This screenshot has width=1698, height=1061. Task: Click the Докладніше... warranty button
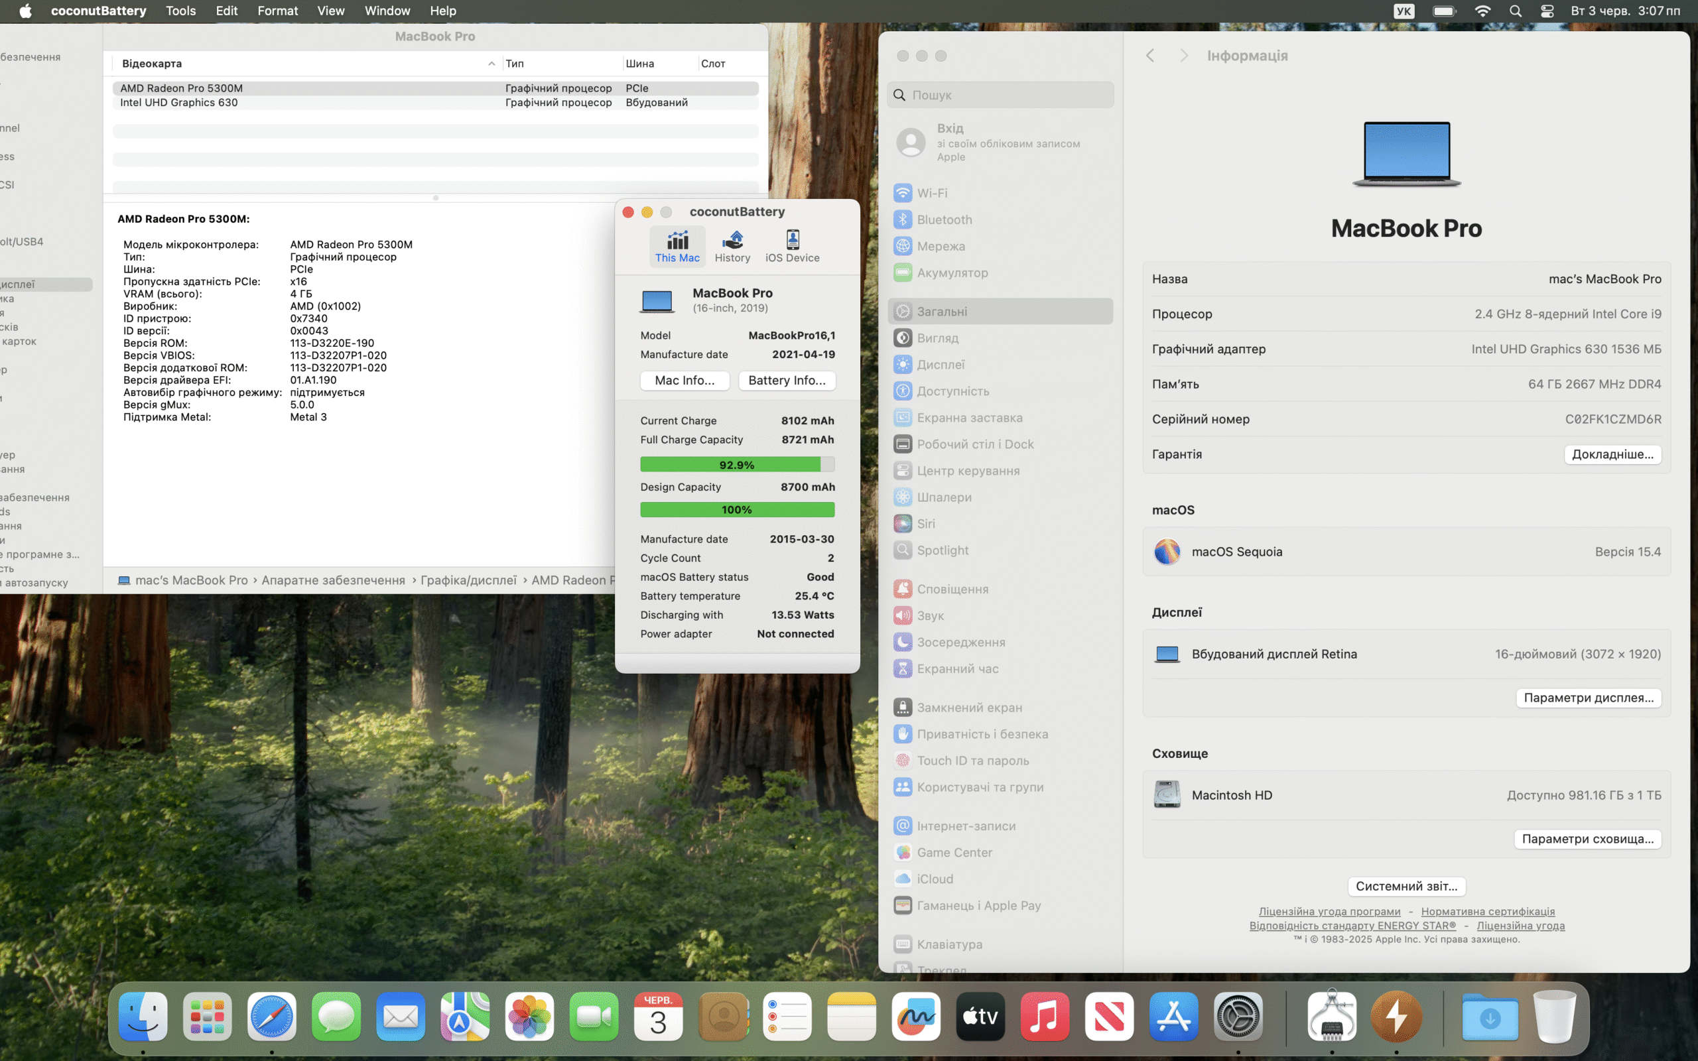(1612, 455)
